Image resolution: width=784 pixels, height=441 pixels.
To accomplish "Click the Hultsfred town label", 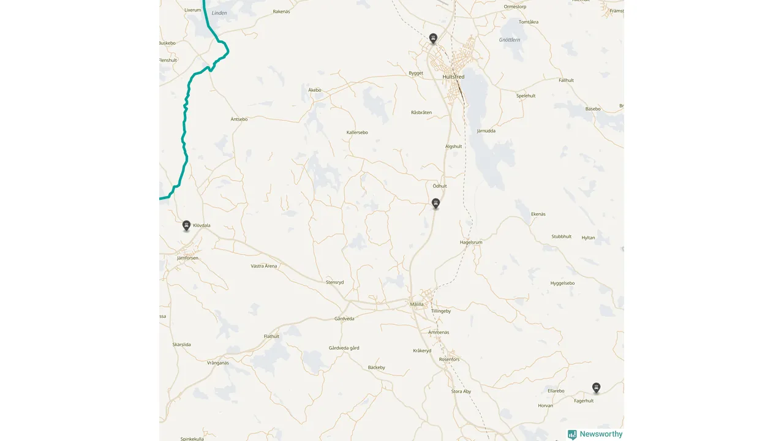I will pos(453,77).
